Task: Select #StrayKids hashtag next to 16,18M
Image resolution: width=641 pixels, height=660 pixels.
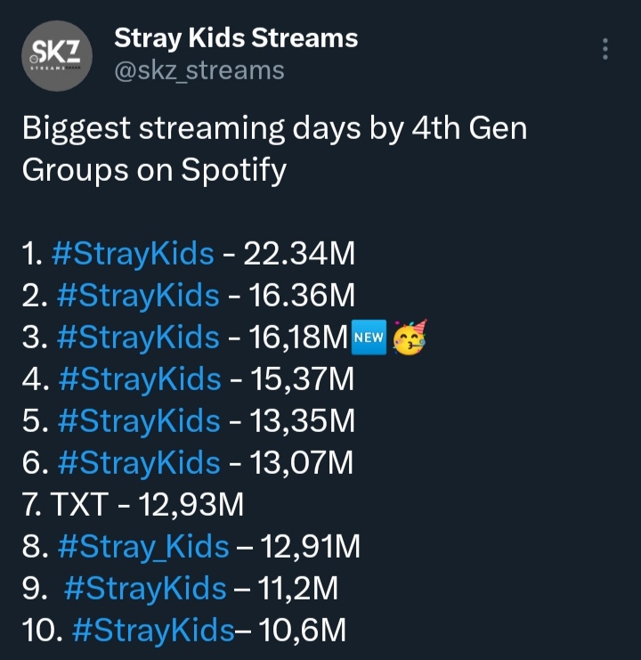Action: coord(138,338)
